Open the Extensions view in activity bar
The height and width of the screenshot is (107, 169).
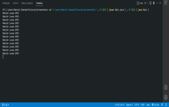point(166,2)
